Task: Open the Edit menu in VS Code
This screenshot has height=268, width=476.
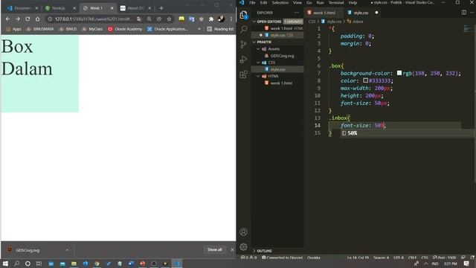Action: point(263,3)
